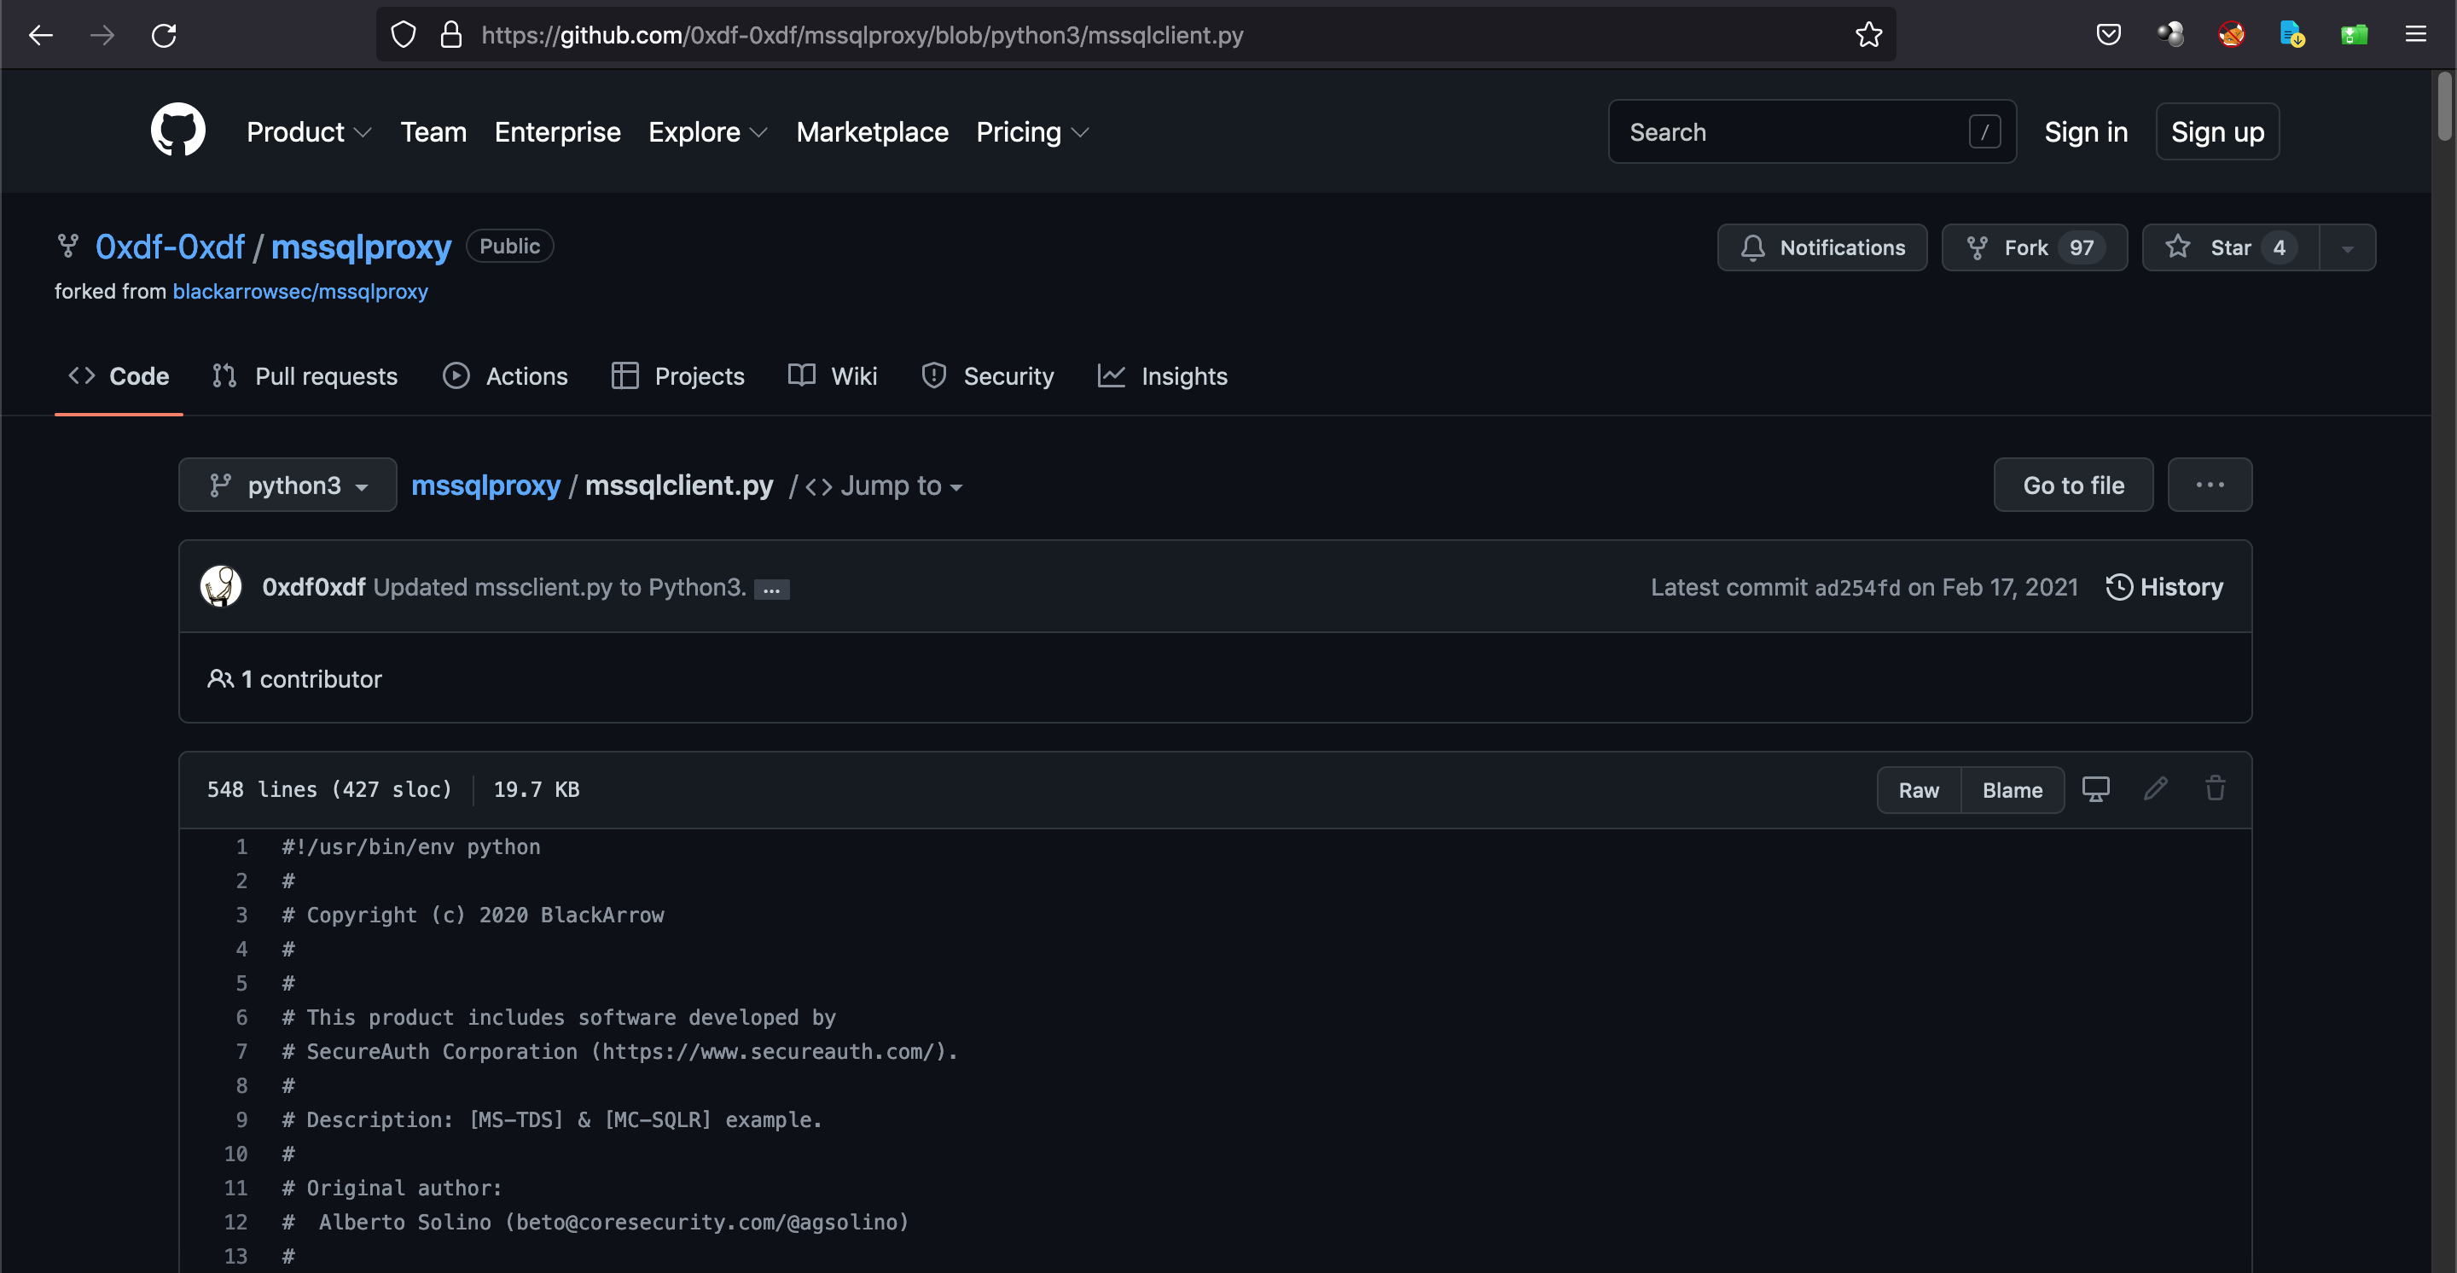Expand commit message ellipsis
Screen dimensions: 2457x1273
click(x=770, y=590)
